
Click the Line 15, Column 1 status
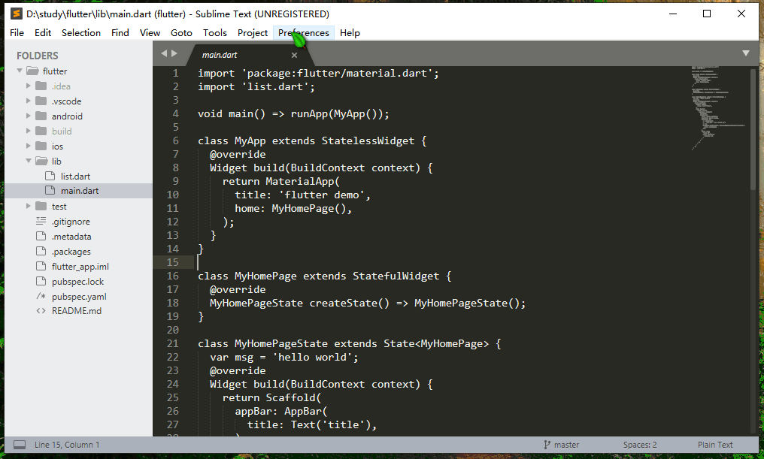[67, 445]
